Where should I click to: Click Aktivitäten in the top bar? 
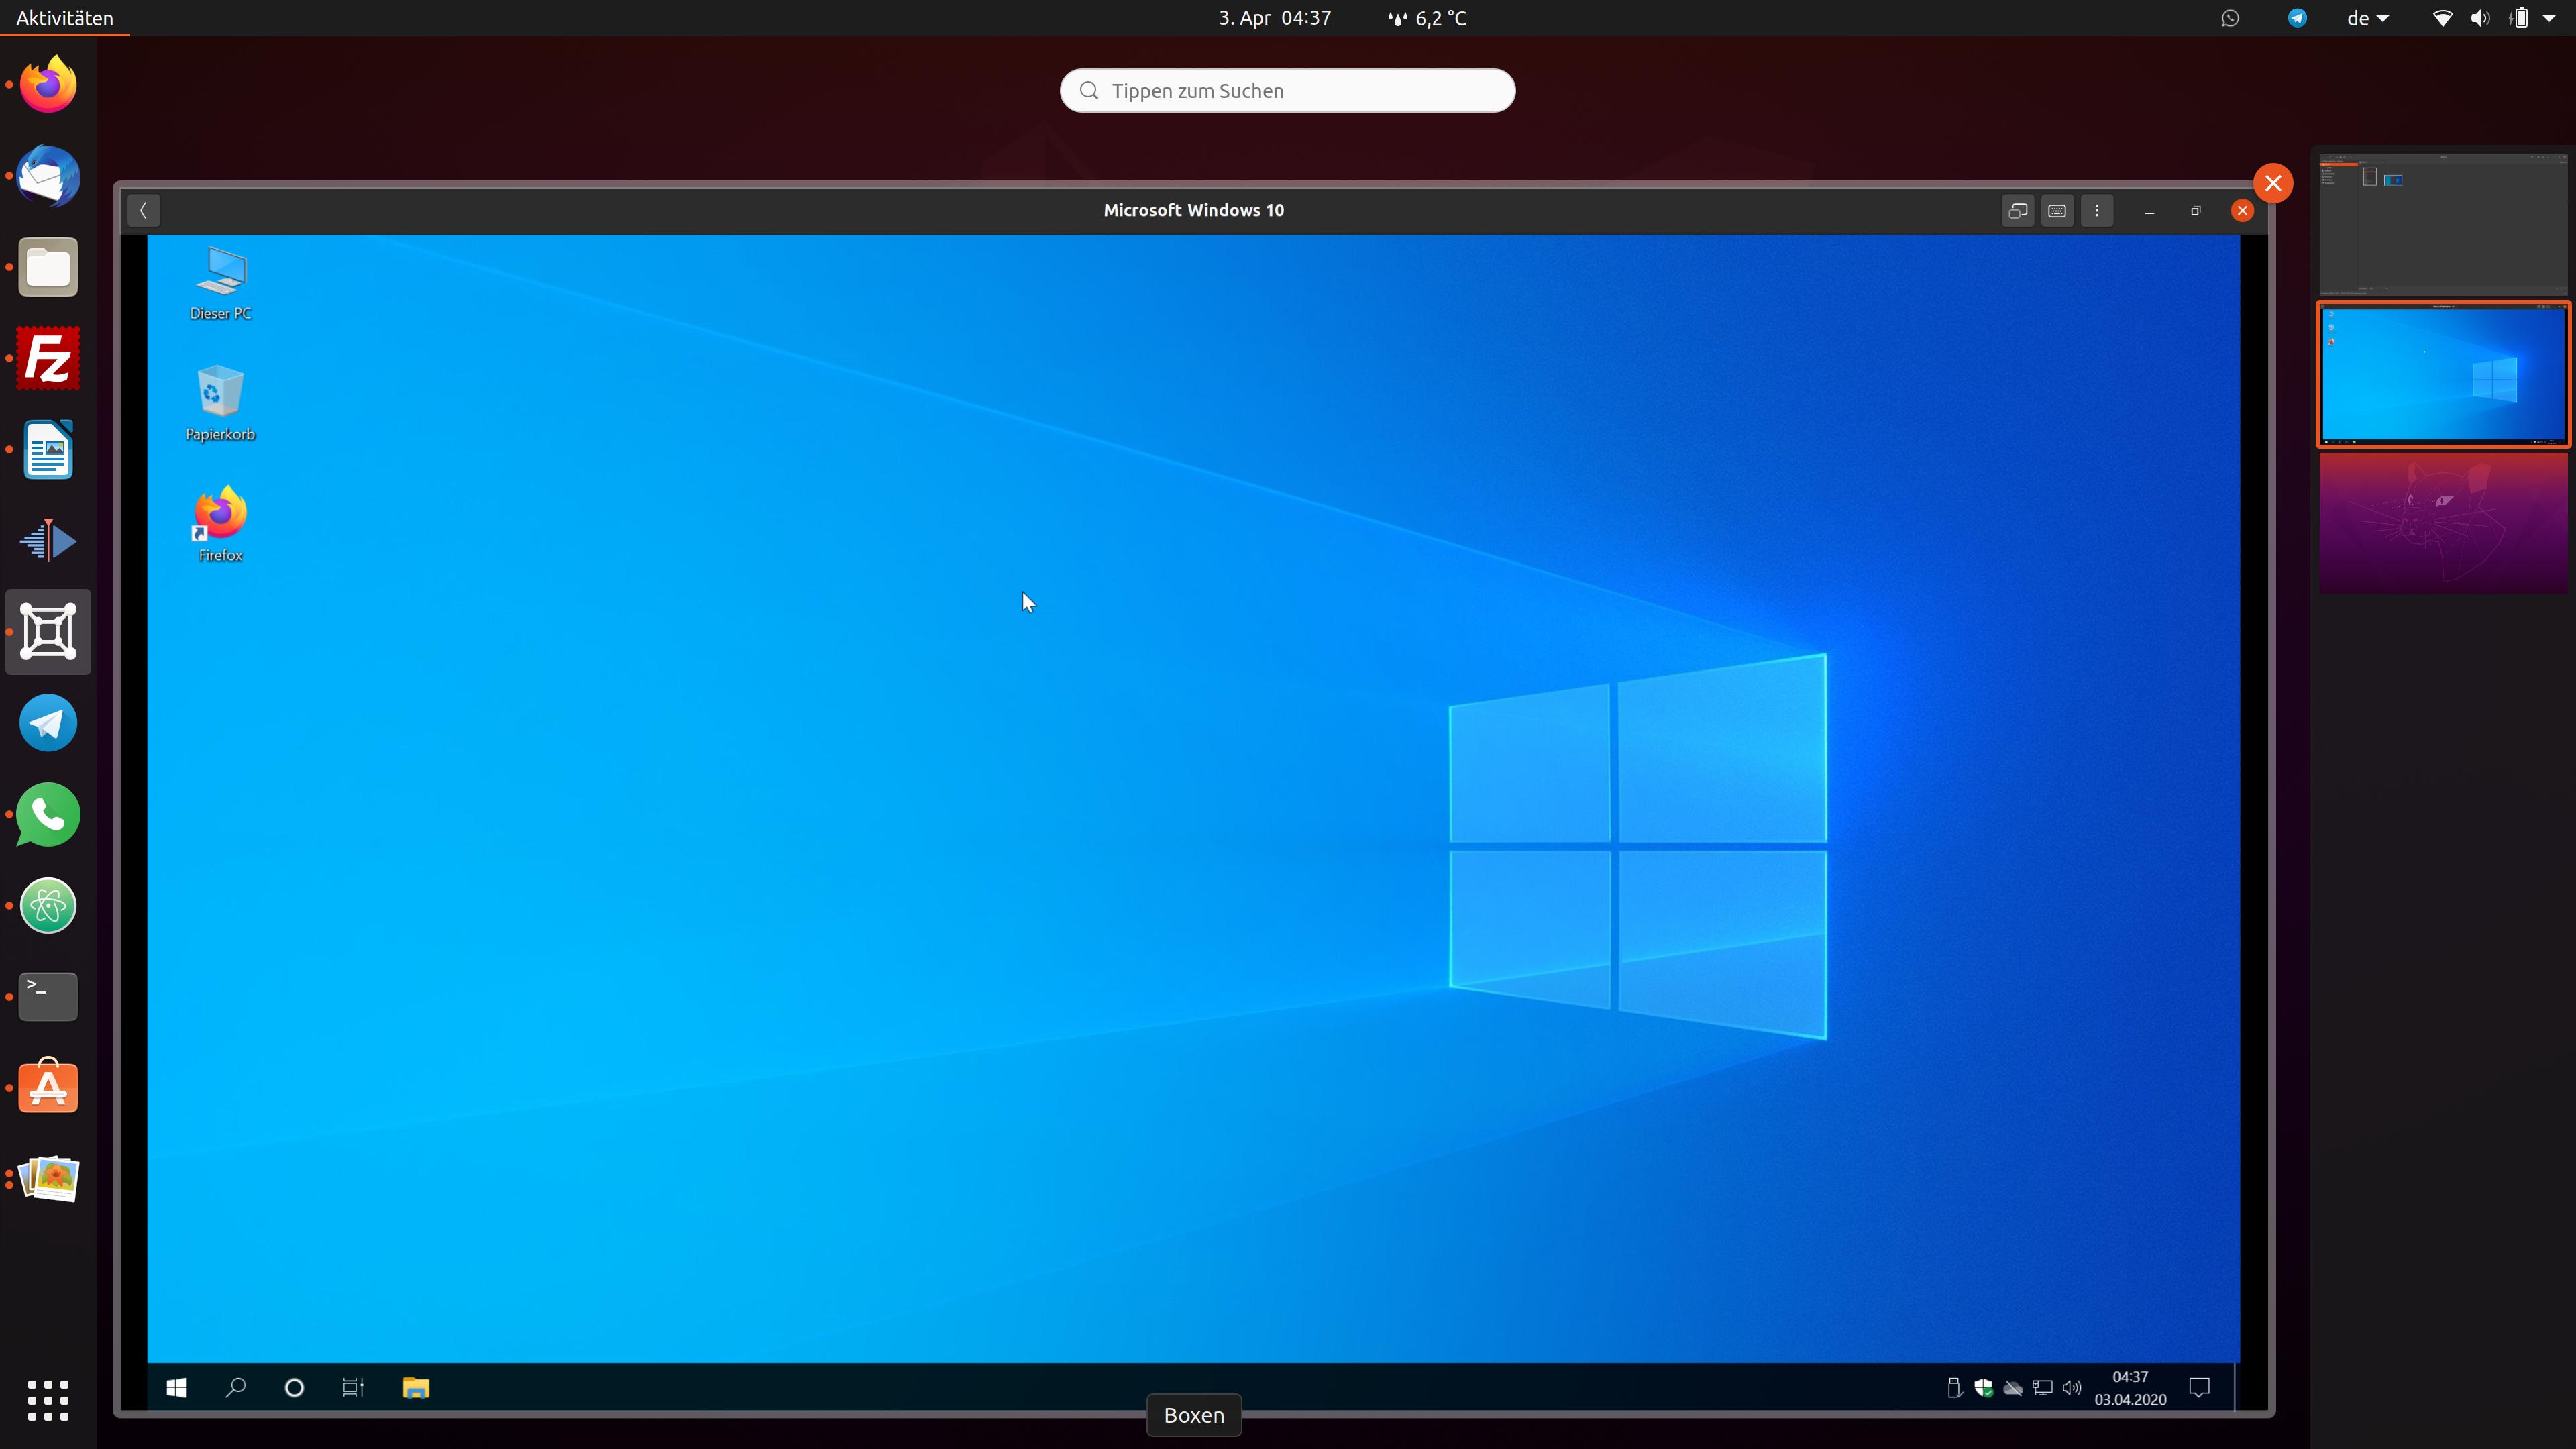click(x=64, y=18)
